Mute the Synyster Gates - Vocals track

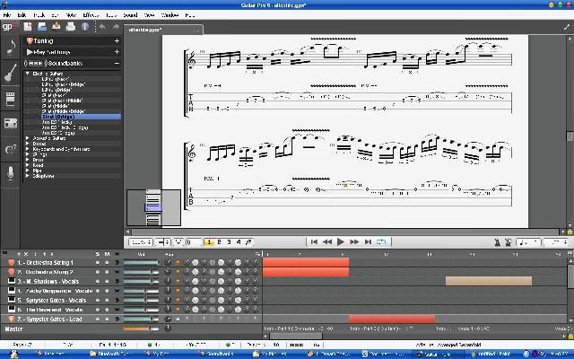[107, 301]
